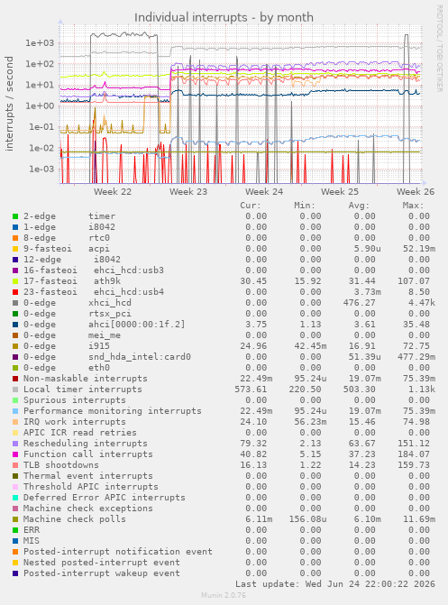
Task: Click the Function call interrupts magenta swatch
Action: coord(15,454)
